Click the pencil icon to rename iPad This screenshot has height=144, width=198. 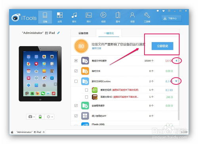(x=58, y=33)
